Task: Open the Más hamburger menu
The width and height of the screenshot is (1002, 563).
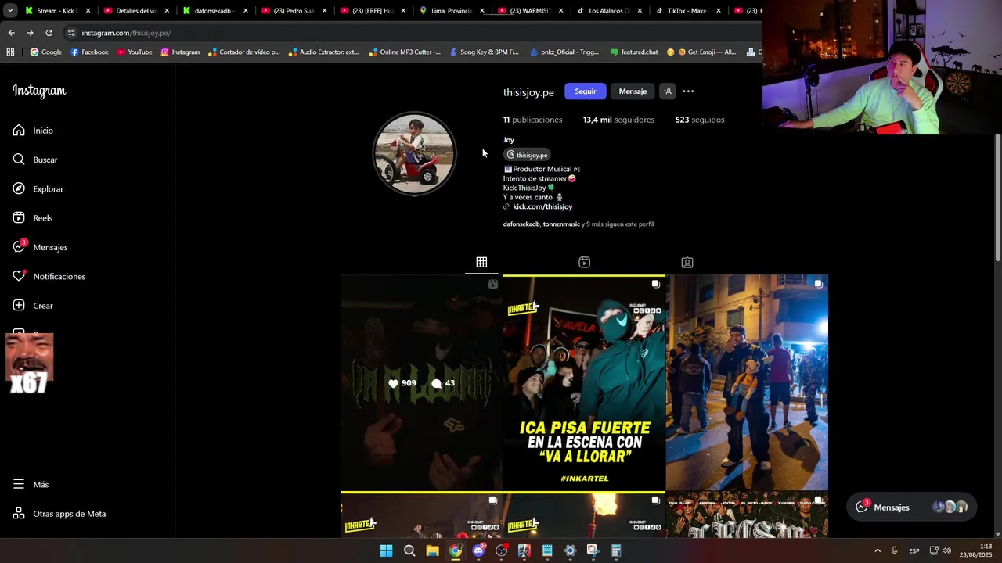Action: (x=31, y=485)
